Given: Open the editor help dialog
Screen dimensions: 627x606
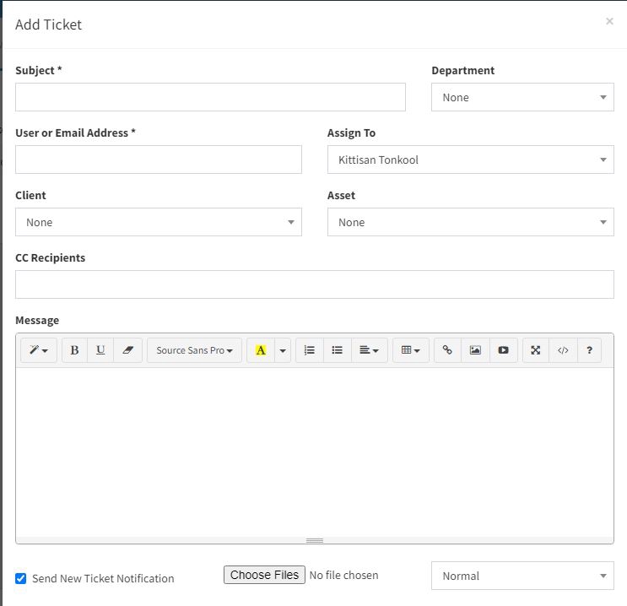Looking at the screenshot, I should click(589, 350).
